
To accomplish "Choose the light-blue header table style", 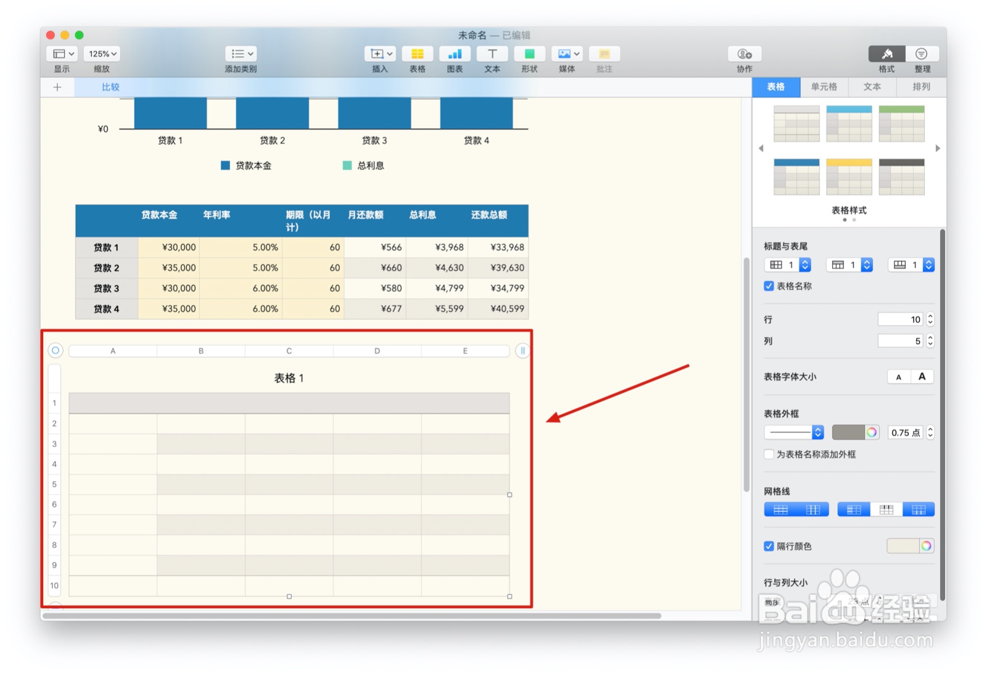I will click(x=849, y=123).
